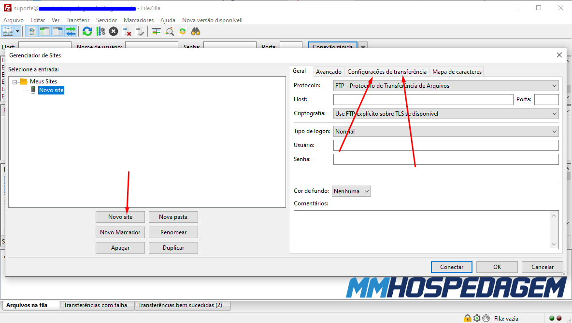
Task: Toggle the message log view icon
Action: [32, 32]
